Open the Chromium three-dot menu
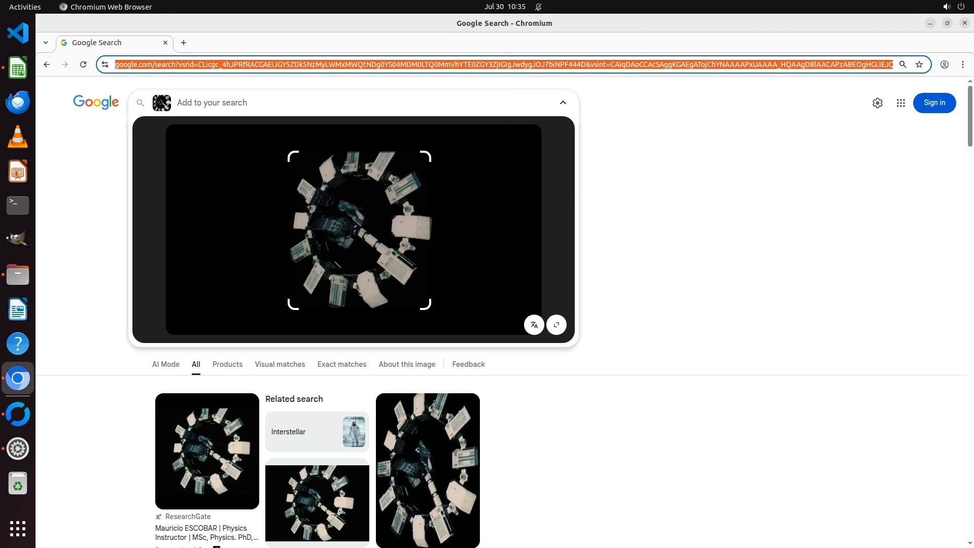 pos(962,64)
